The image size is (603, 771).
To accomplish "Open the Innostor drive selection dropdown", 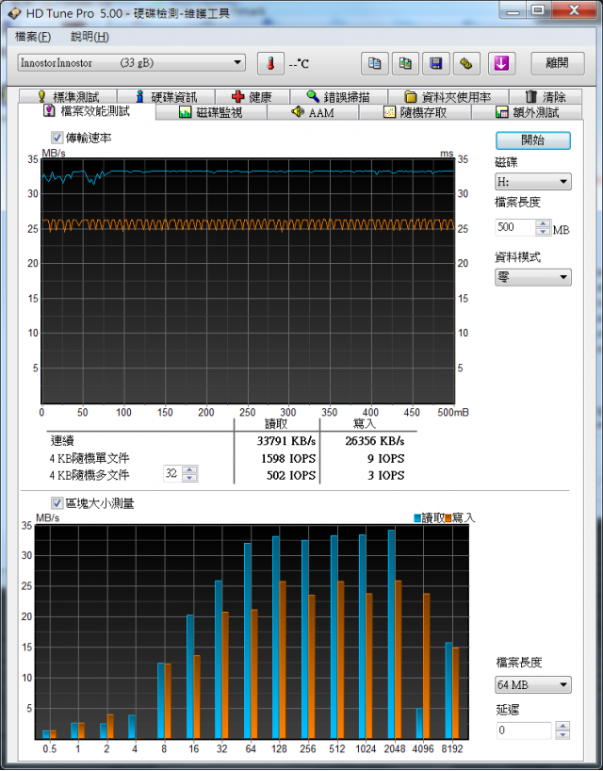I will pos(131,63).
